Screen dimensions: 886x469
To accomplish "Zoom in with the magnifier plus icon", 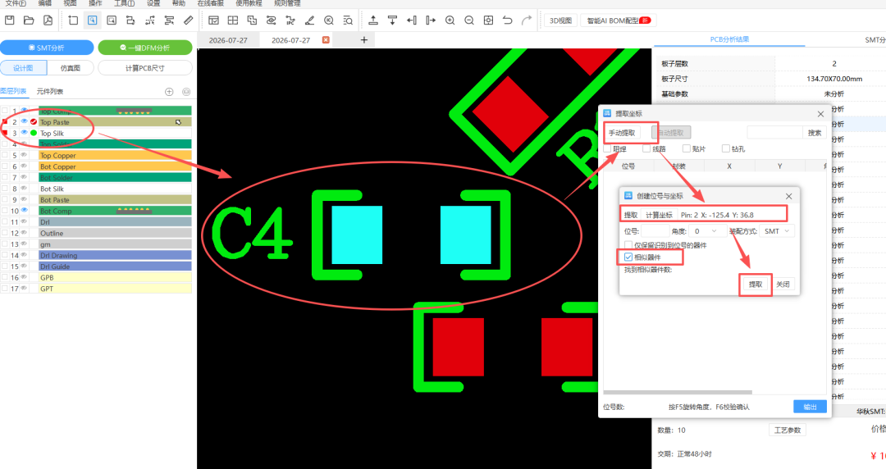I will [450, 20].
